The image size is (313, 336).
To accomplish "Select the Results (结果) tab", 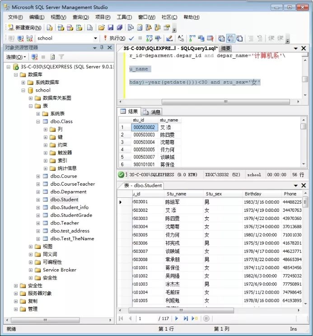I will tap(129, 112).
